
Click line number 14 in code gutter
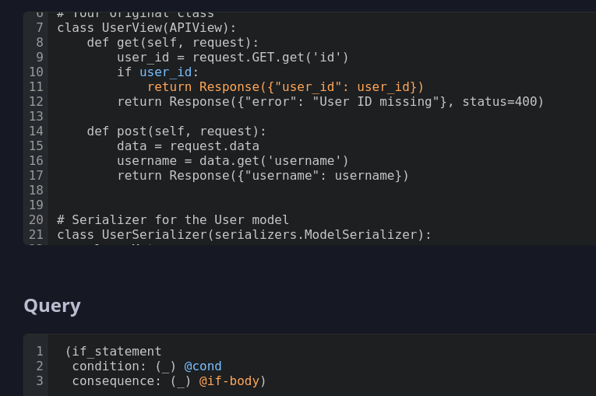(36, 131)
